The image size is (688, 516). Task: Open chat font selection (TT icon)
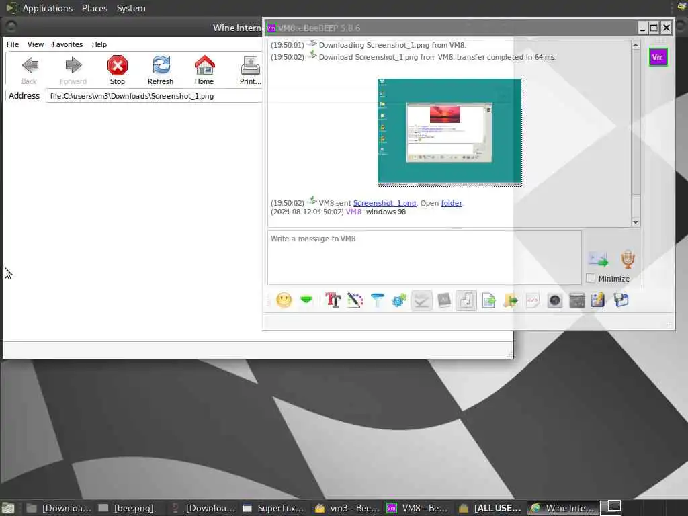pos(333,300)
